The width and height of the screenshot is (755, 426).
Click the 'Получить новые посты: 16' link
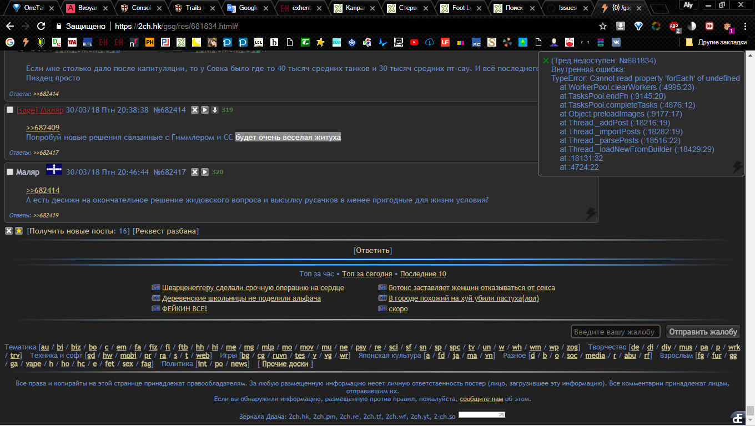pyautogui.click(x=64, y=230)
